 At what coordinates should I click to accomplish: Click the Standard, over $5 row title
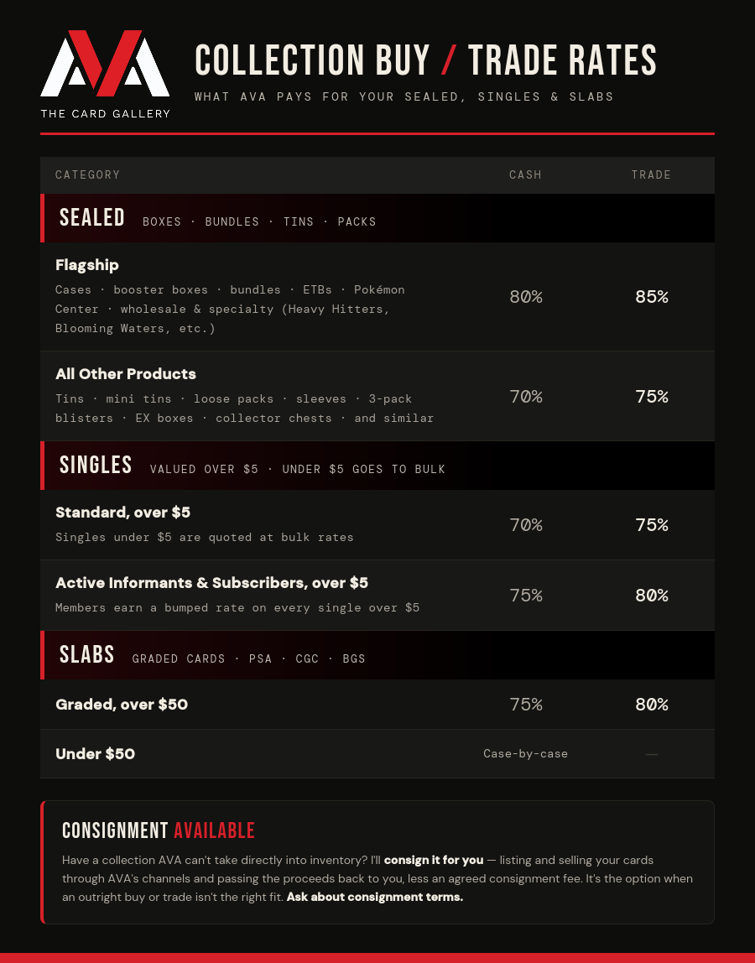pos(122,513)
